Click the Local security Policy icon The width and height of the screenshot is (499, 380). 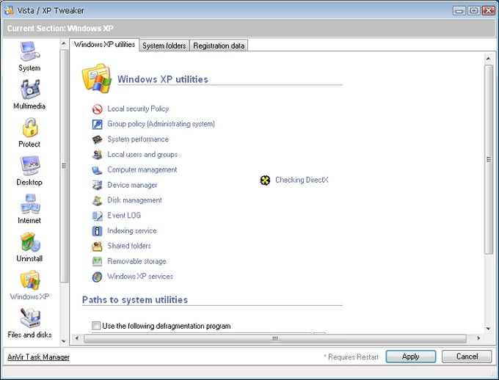click(x=97, y=109)
